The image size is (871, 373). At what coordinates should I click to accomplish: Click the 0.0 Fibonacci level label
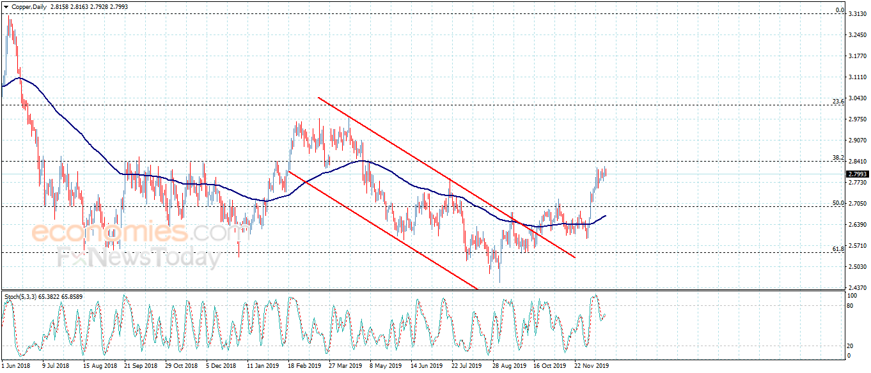[x=840, y=11]
